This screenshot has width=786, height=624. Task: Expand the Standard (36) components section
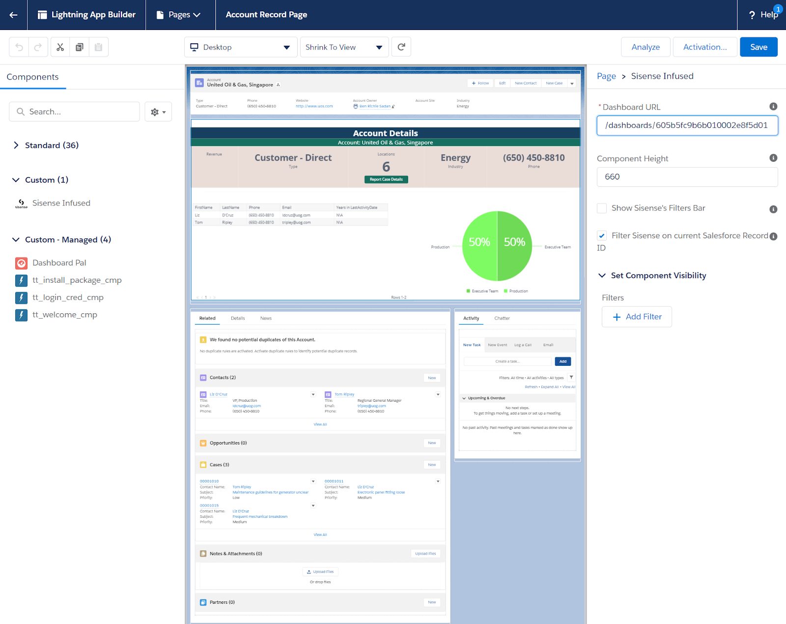(x=16, y=146)
